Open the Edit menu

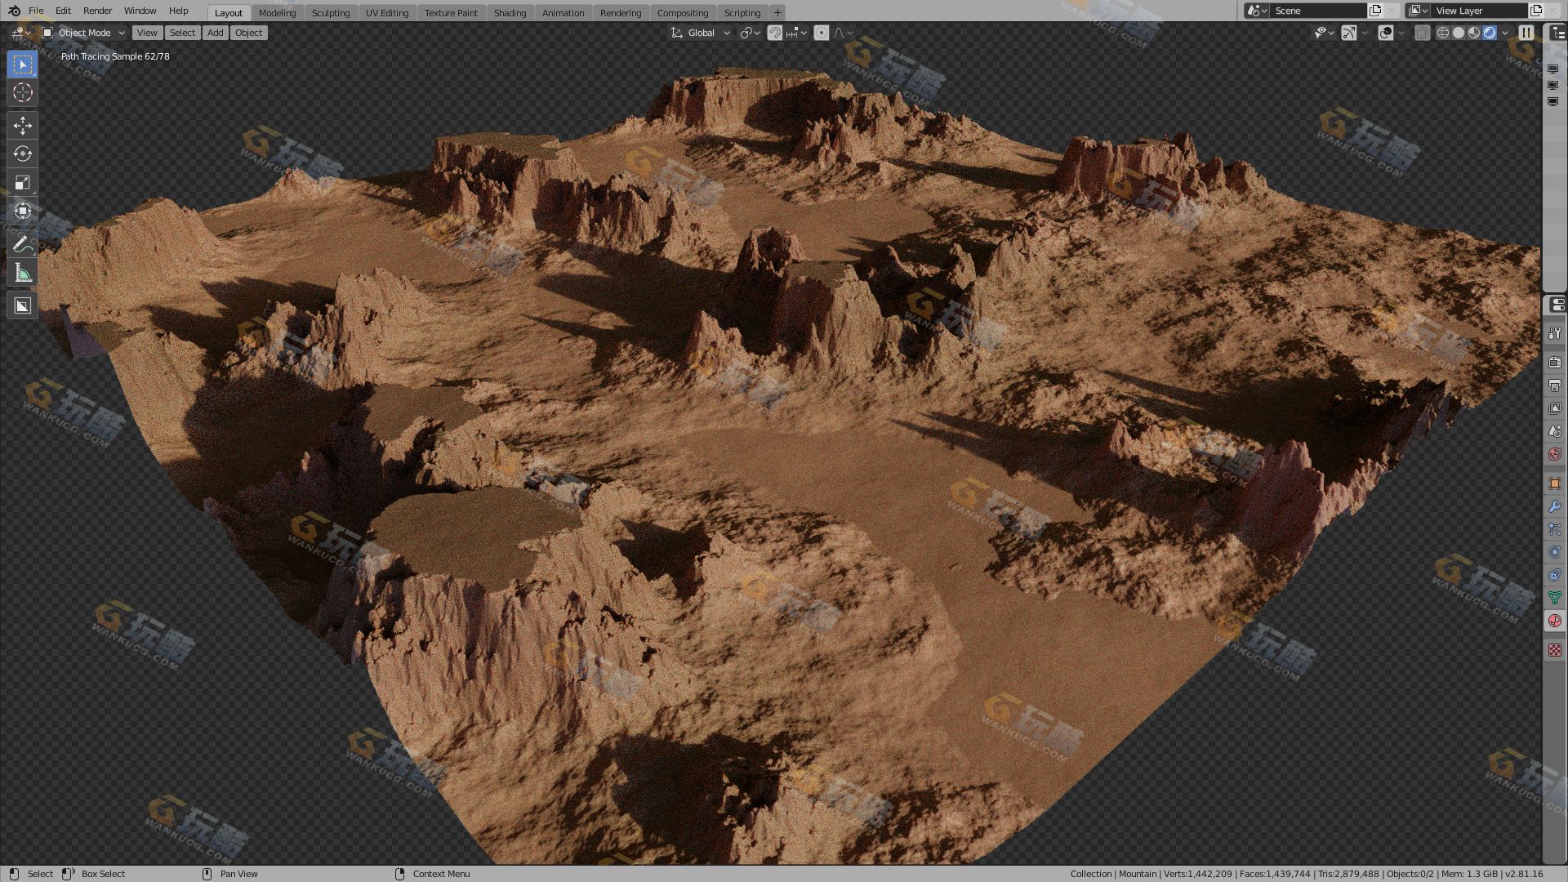(x=63, y=11)
